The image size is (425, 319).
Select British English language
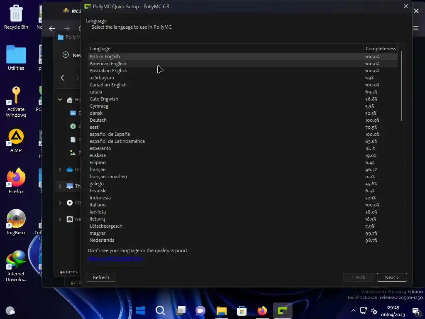coord(243,56)
